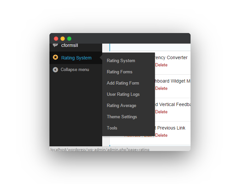Click the yellow minimize window button
Viewport: 240px width, 184px height.
63,39
